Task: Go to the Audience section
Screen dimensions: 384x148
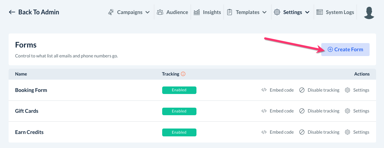Action: [x=177, y=12]
